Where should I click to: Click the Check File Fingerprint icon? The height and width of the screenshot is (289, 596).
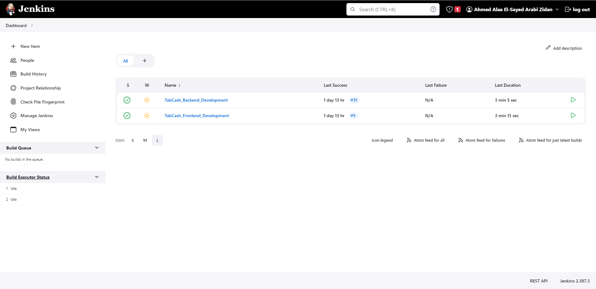(13, 102)
